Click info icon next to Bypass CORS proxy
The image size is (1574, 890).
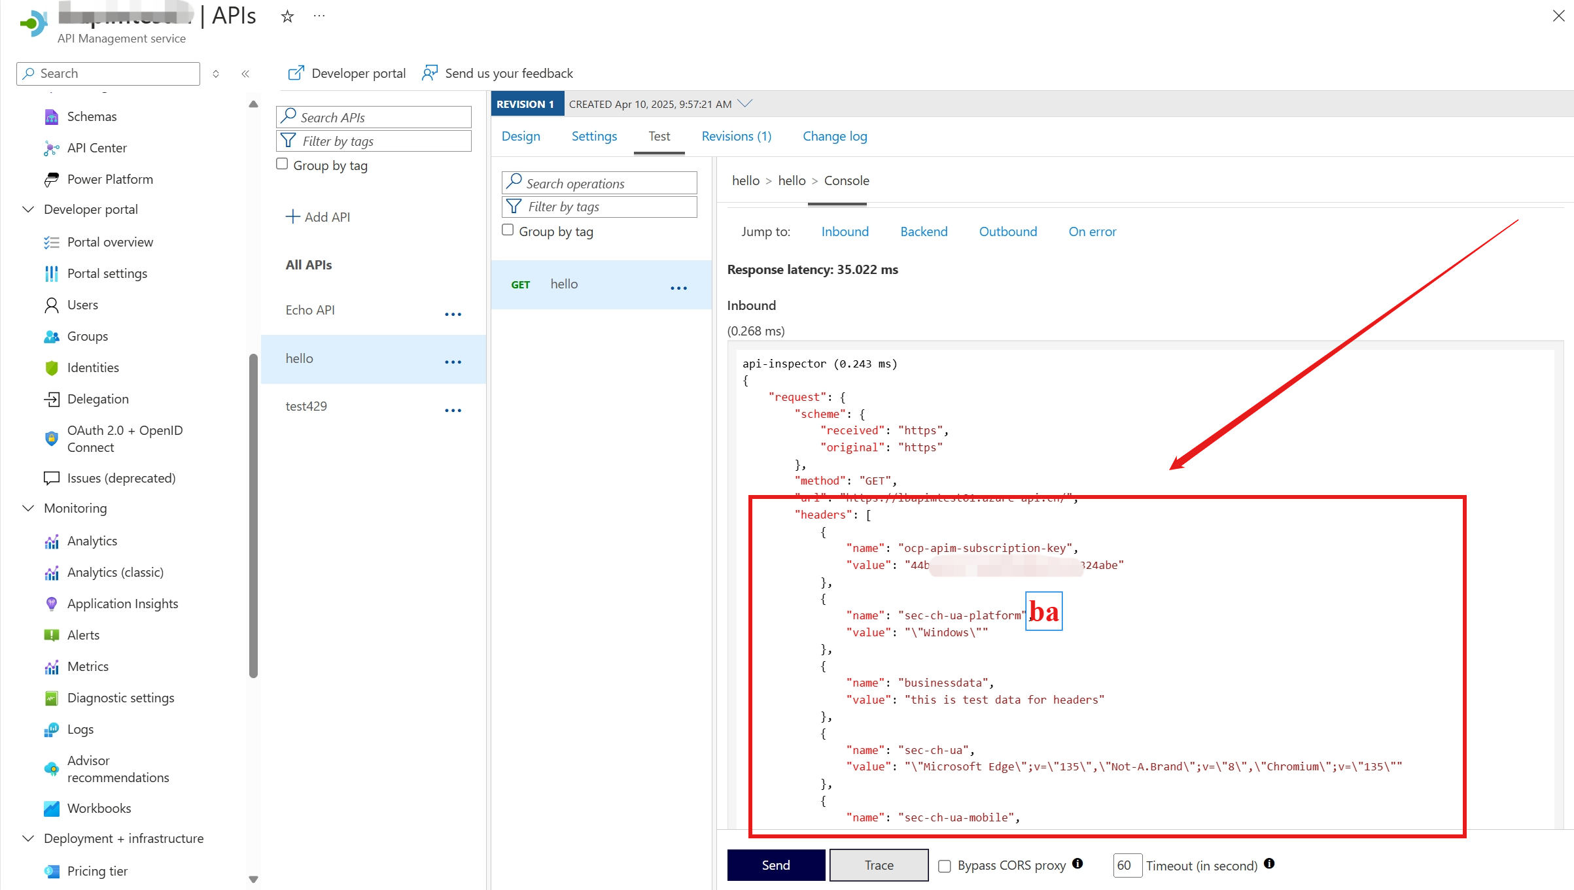click(1077, 864)
